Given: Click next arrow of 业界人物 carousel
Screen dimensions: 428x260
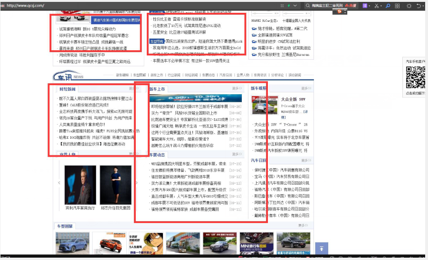Looking at the screenshot, I should pyautogui.click(x=136, y=183).
